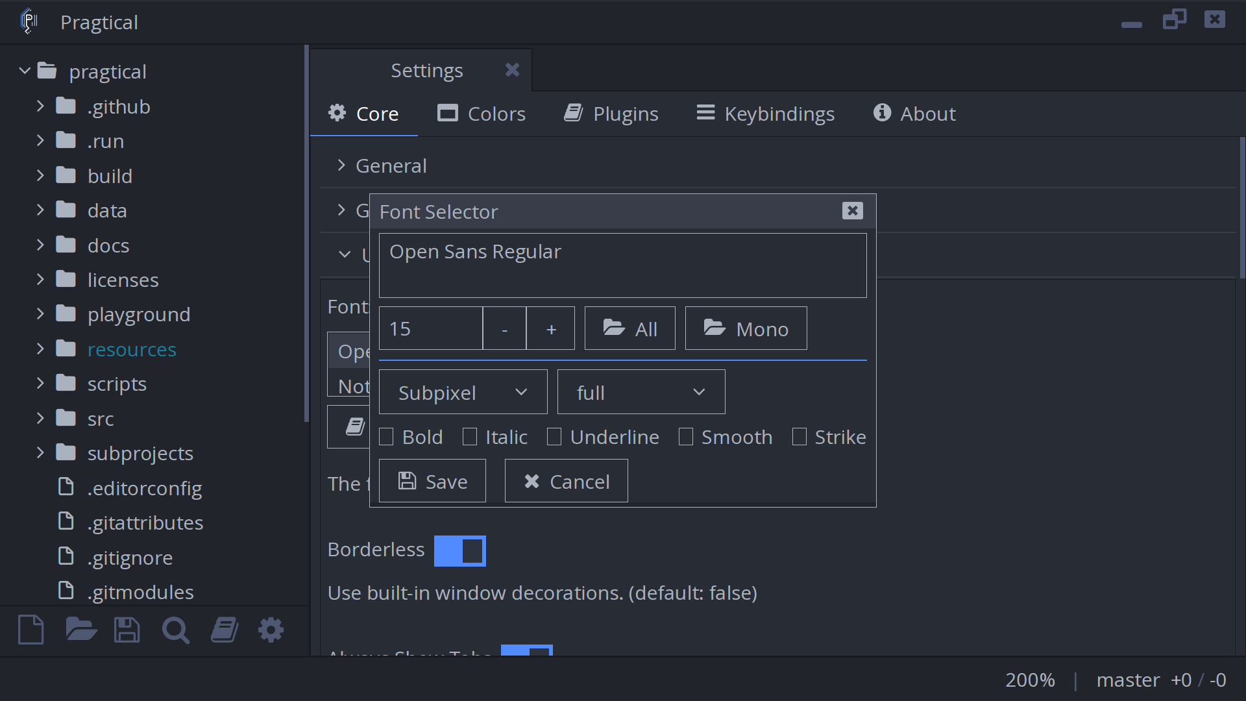Click the font size input field
Viewport: 1246px width, 701px height.
click(x=430, y=328)
